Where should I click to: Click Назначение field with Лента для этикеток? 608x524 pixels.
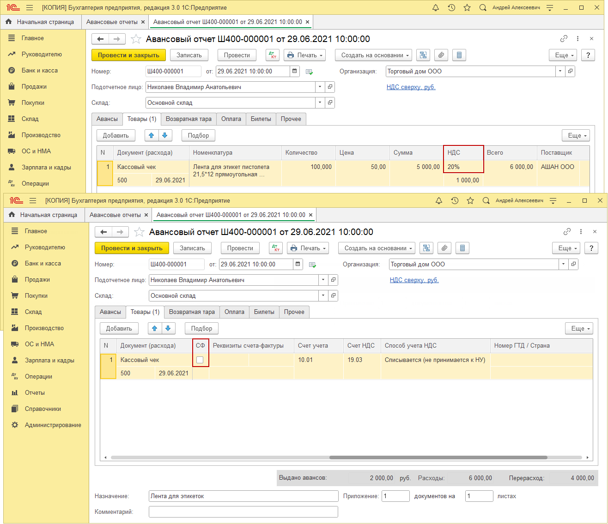243,496
